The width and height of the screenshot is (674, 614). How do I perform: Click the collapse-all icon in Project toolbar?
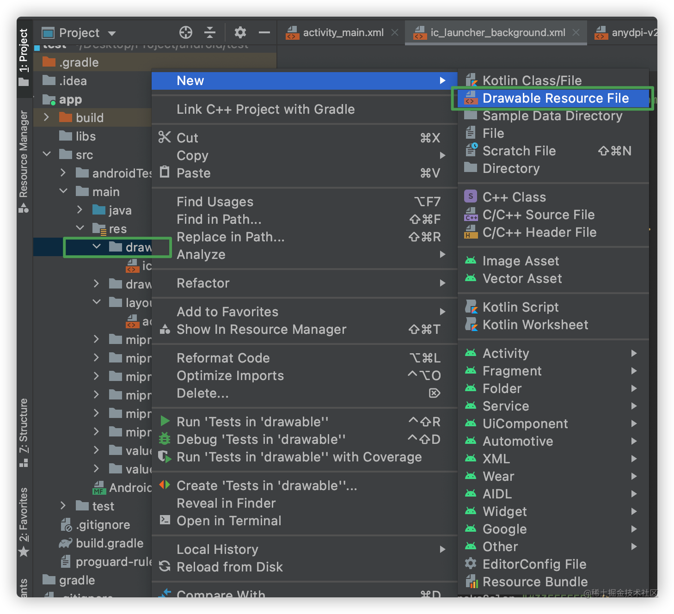[x=210, y=32]
